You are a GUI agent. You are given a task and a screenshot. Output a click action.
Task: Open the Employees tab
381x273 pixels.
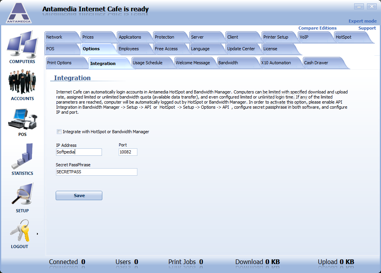[x=134, y=49]
